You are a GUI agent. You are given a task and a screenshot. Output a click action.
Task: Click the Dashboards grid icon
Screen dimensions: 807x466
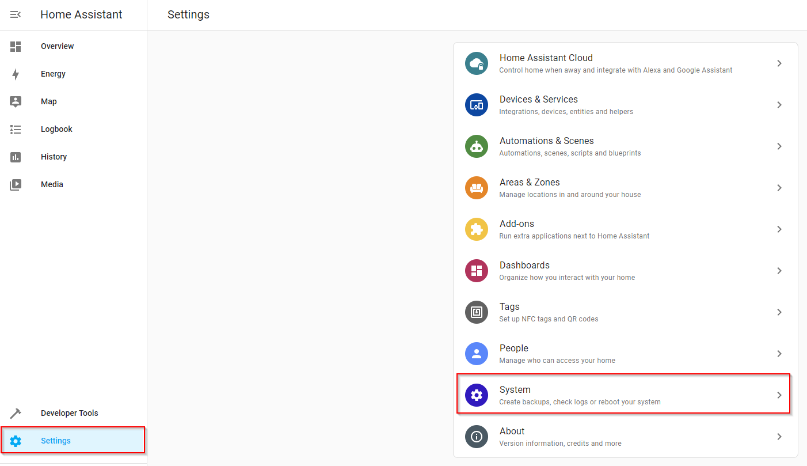477,271
